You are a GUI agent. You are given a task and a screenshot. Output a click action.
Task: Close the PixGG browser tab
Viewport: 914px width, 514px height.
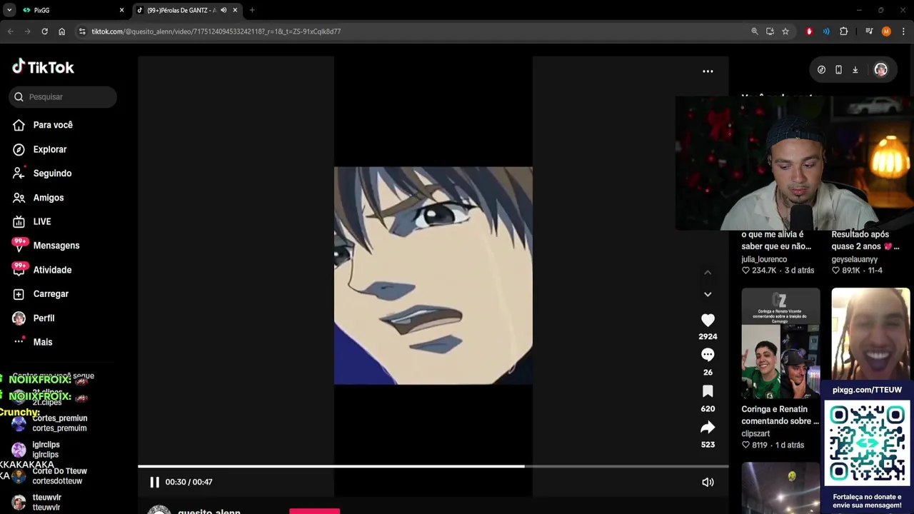point(121,10)
